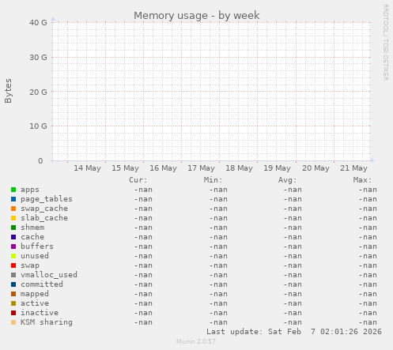Select the 'unused' legend label

click(35, 256)
